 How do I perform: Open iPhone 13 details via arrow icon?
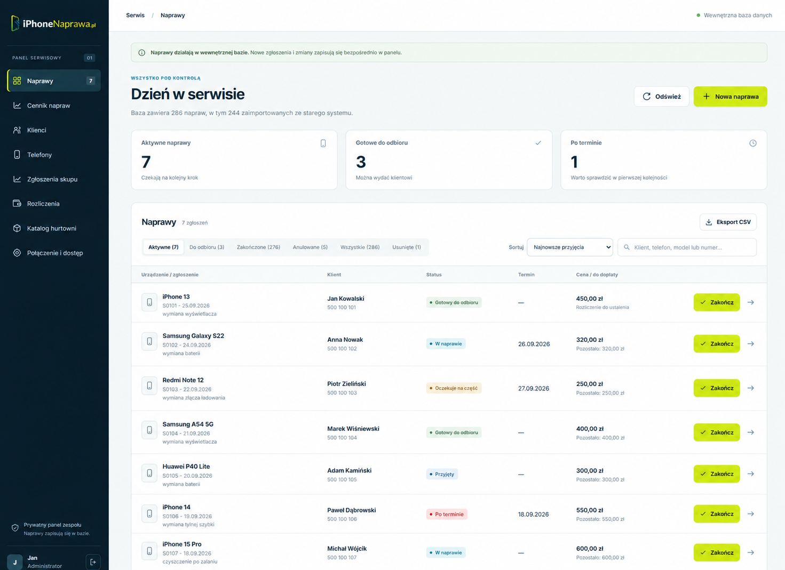(751, 302)
